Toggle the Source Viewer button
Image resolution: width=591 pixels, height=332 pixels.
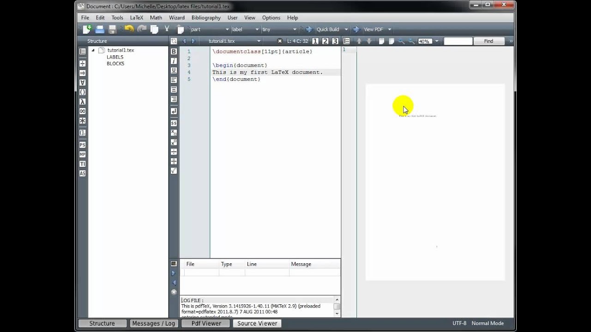tap(257, 323)
